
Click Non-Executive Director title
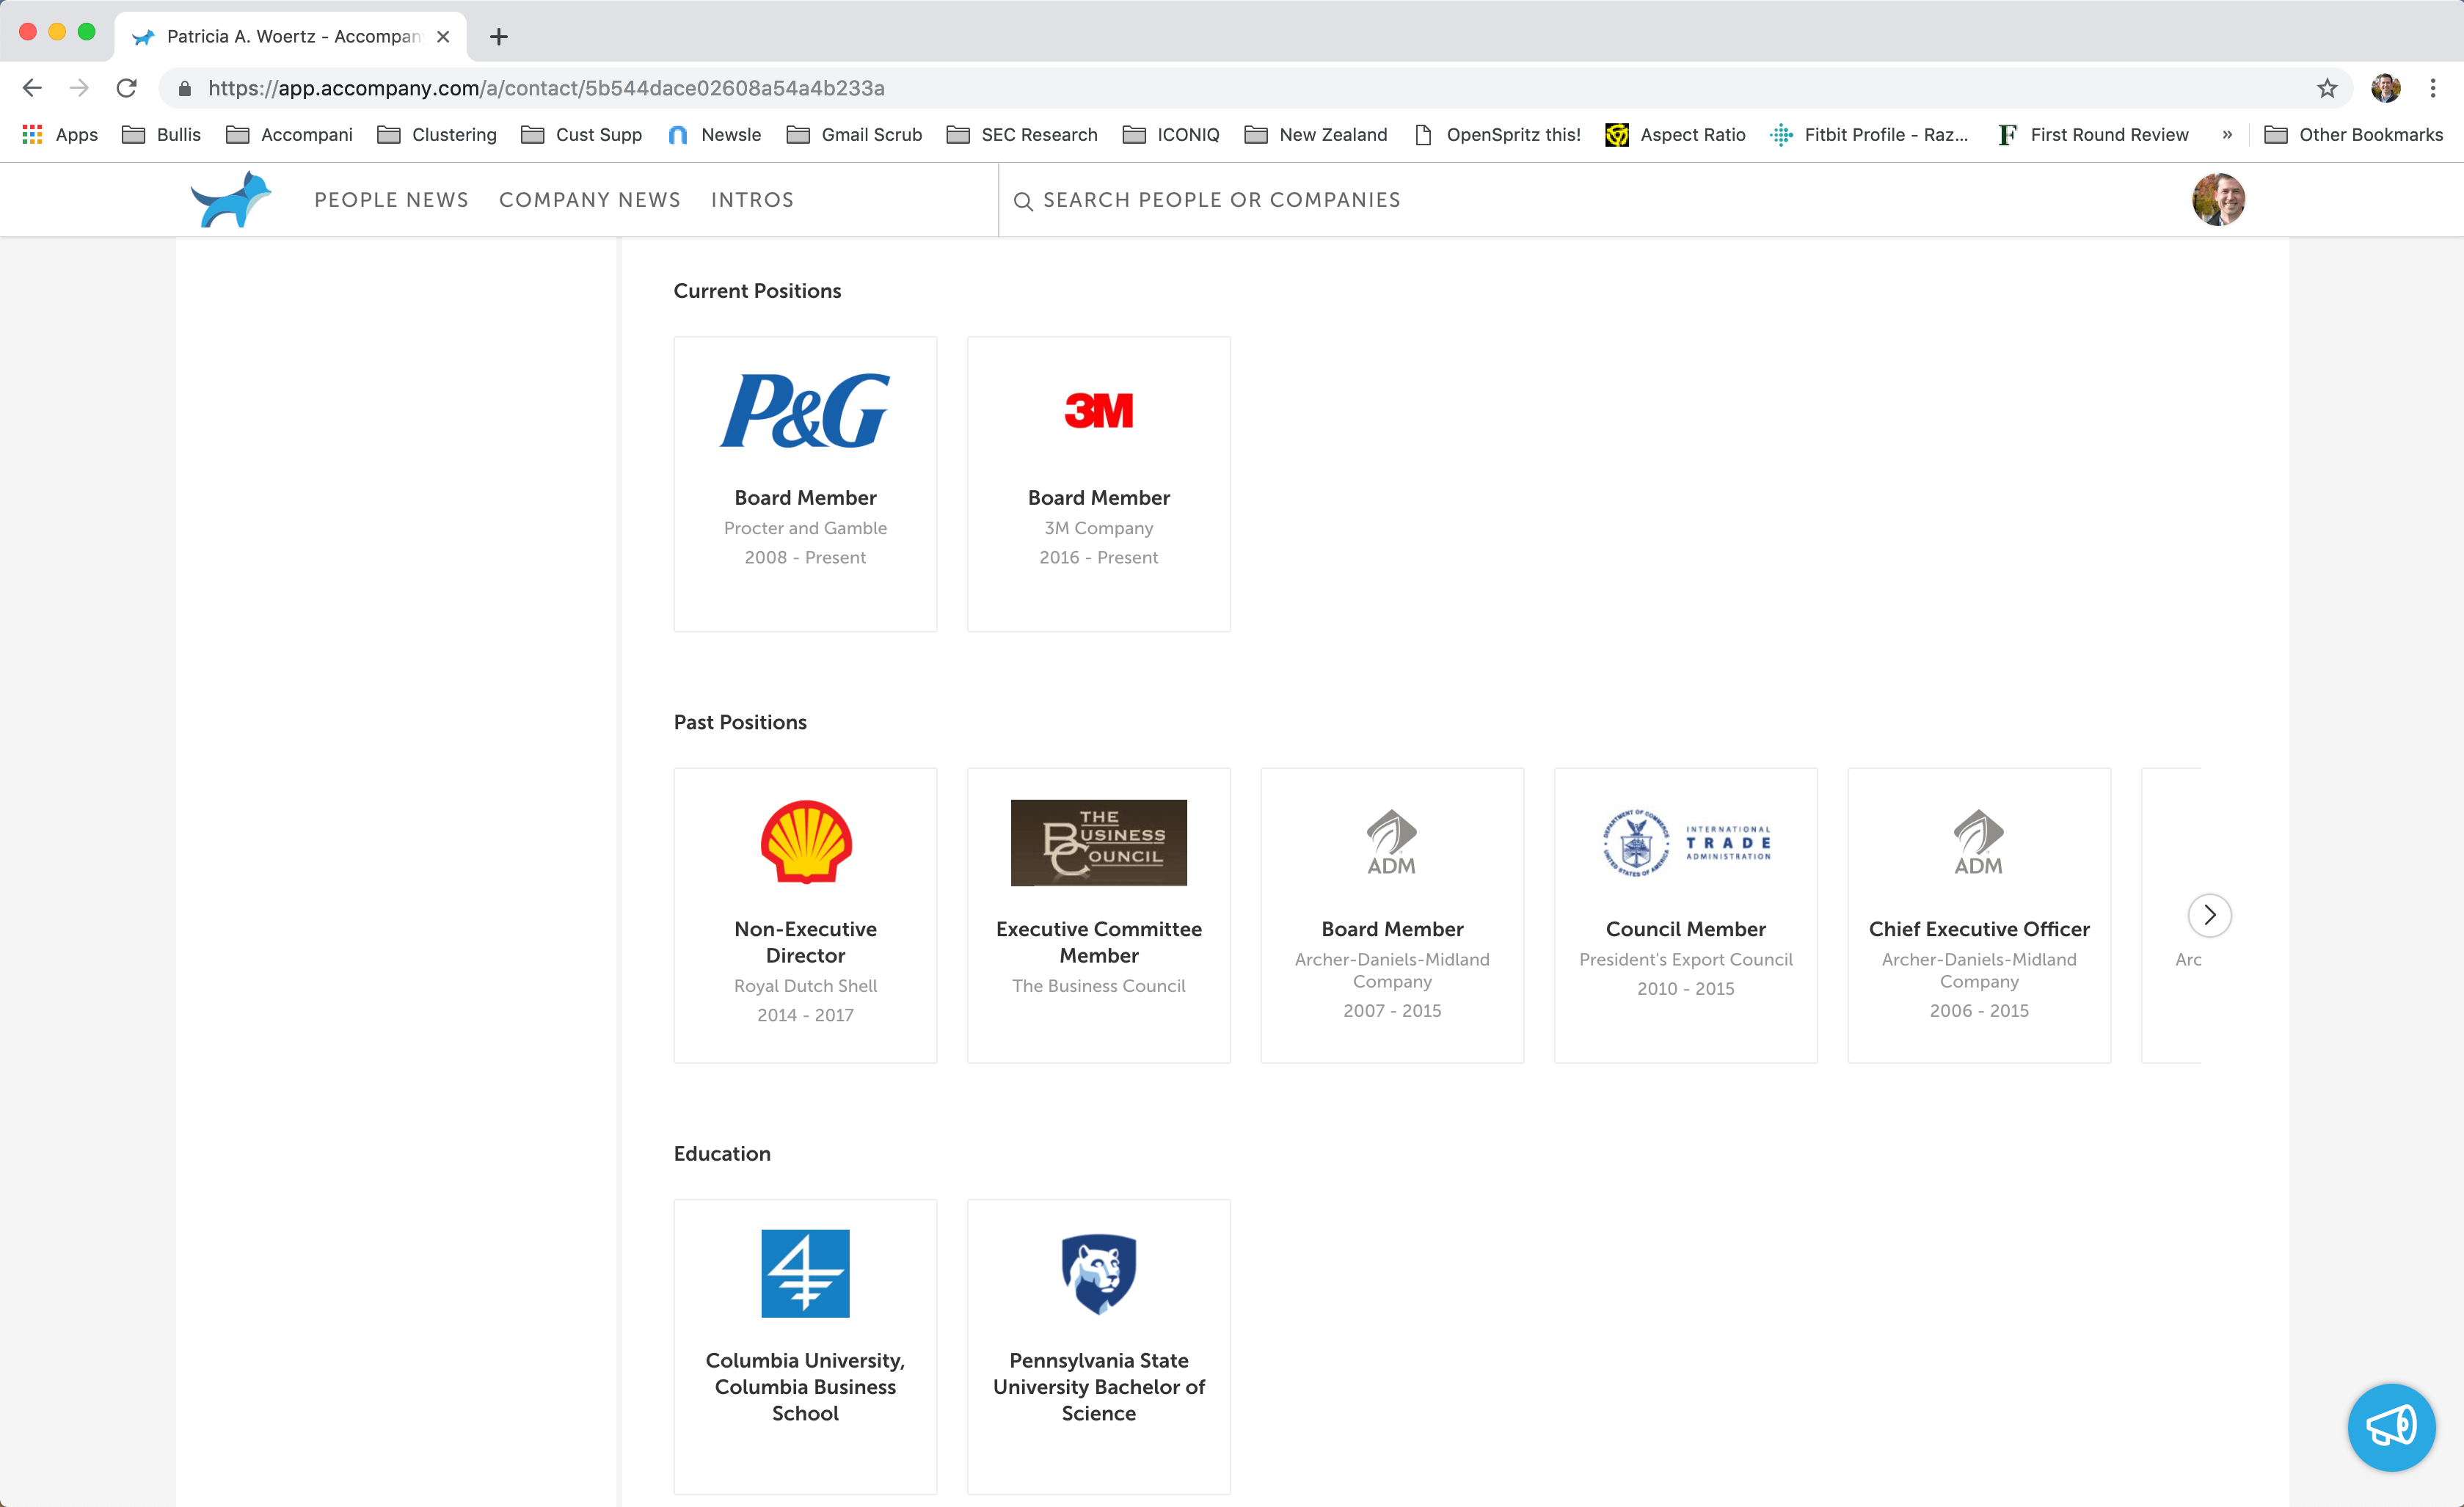click(x=805, y=942)
